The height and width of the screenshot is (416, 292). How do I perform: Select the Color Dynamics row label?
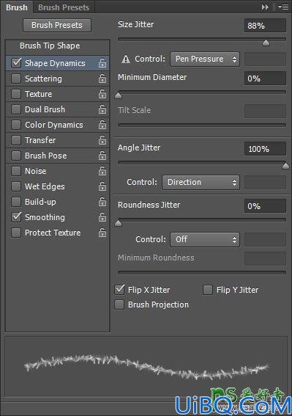click(54, 125)
